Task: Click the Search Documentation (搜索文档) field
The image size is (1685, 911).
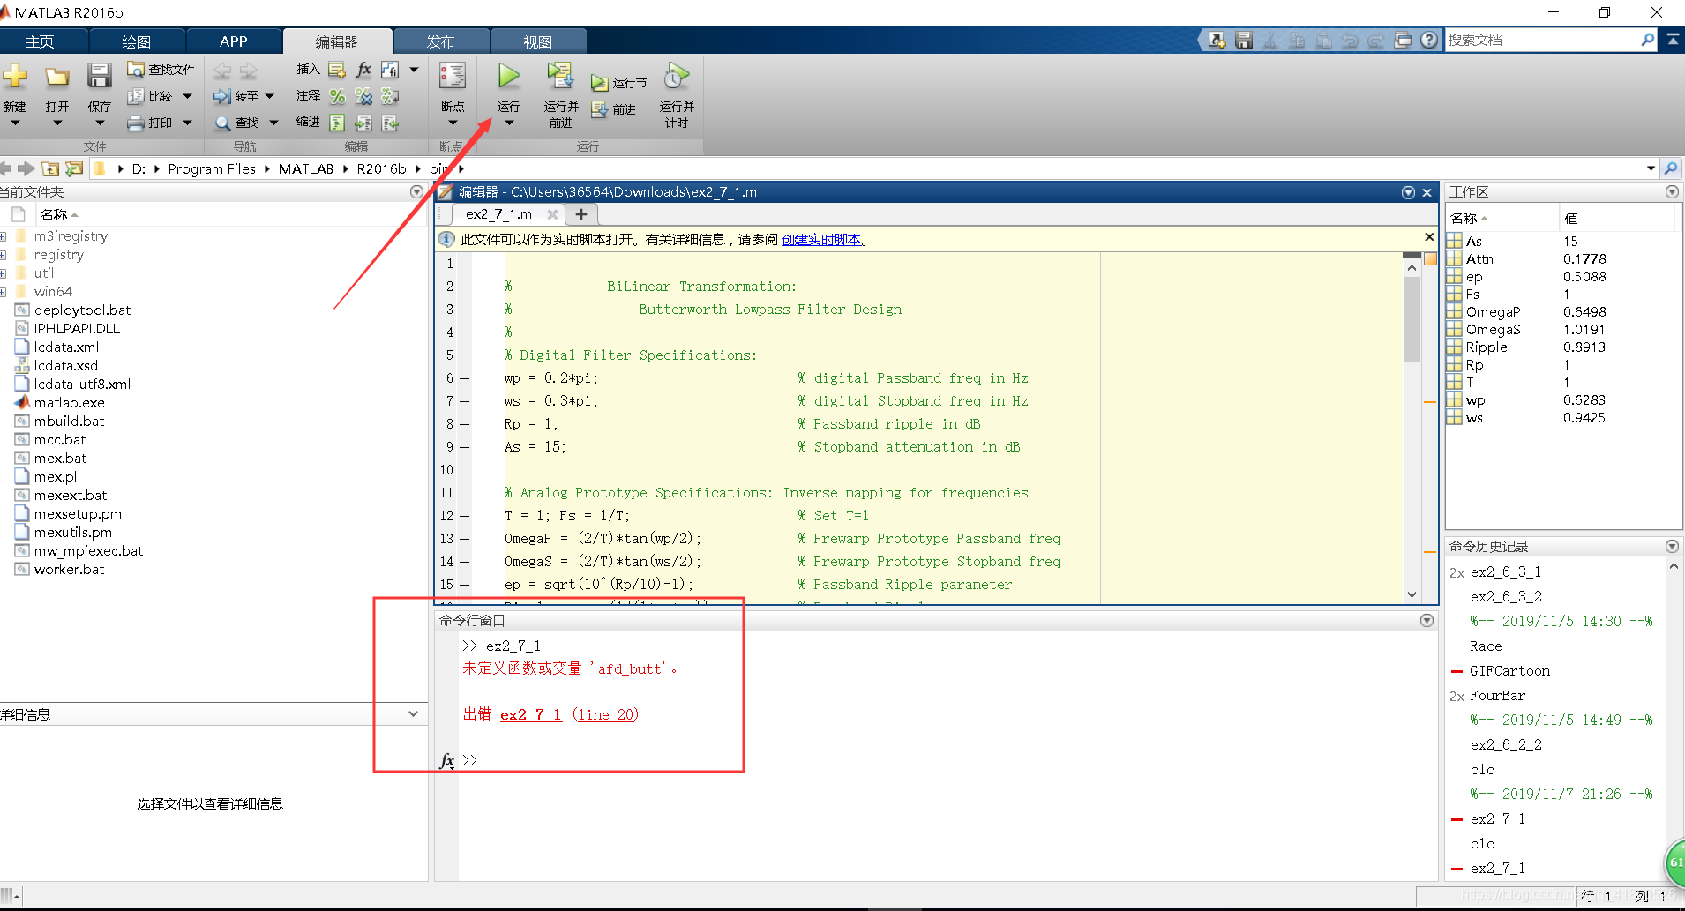Action: click(1542, 40)
